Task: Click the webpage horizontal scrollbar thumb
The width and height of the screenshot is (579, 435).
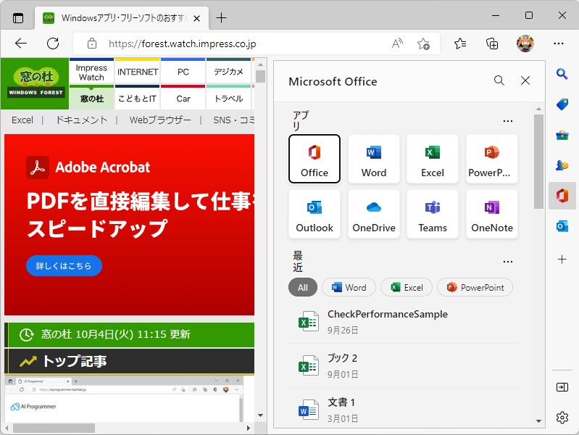Action: 54,428
